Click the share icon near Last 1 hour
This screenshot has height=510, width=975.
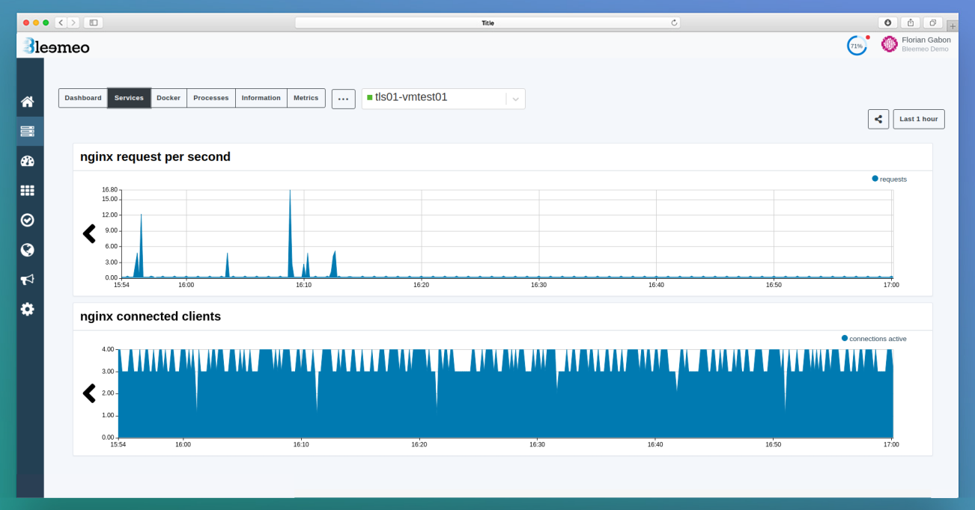(878, 118)
